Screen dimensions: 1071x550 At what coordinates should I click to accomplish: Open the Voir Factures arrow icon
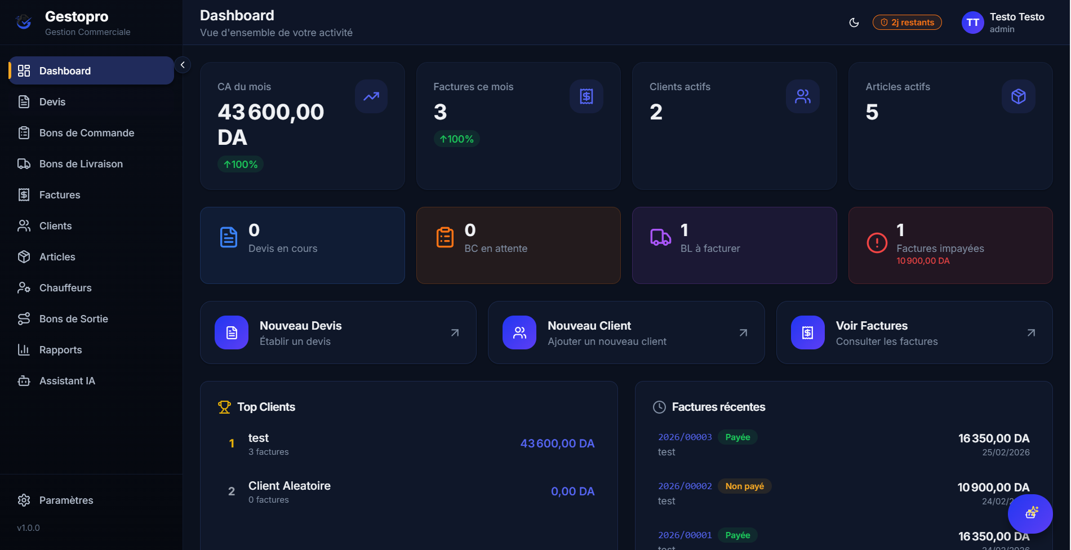[x=1030, y=333]
